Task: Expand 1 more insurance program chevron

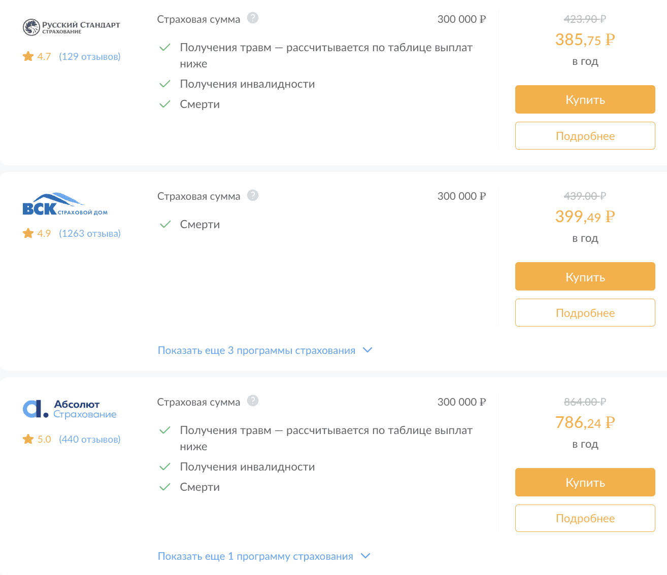Action: click(365, 556)
